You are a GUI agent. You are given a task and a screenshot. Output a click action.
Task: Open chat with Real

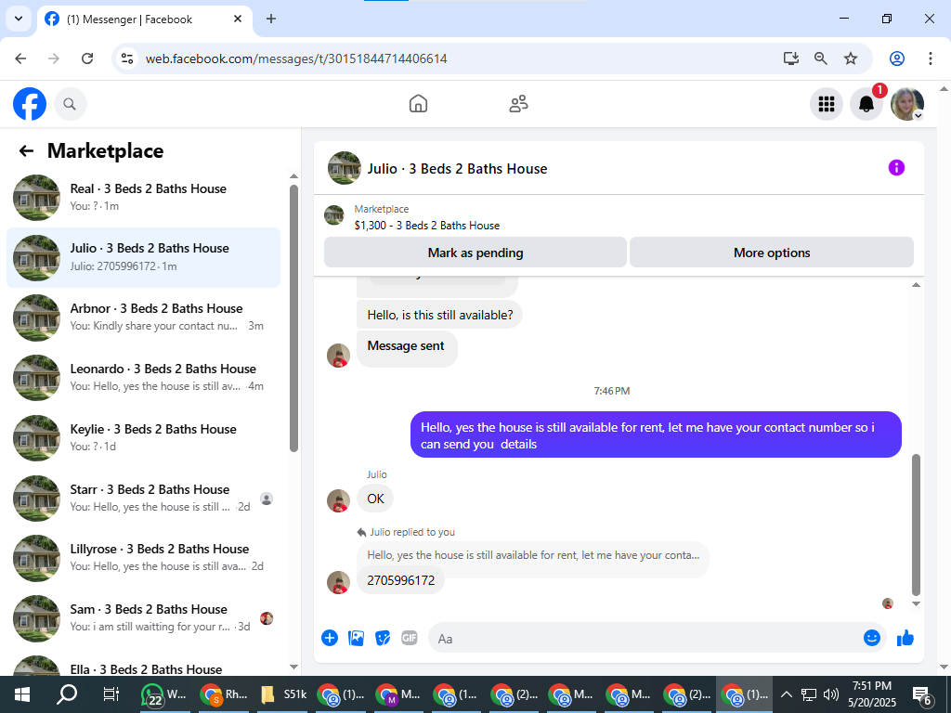pos(143,197)
